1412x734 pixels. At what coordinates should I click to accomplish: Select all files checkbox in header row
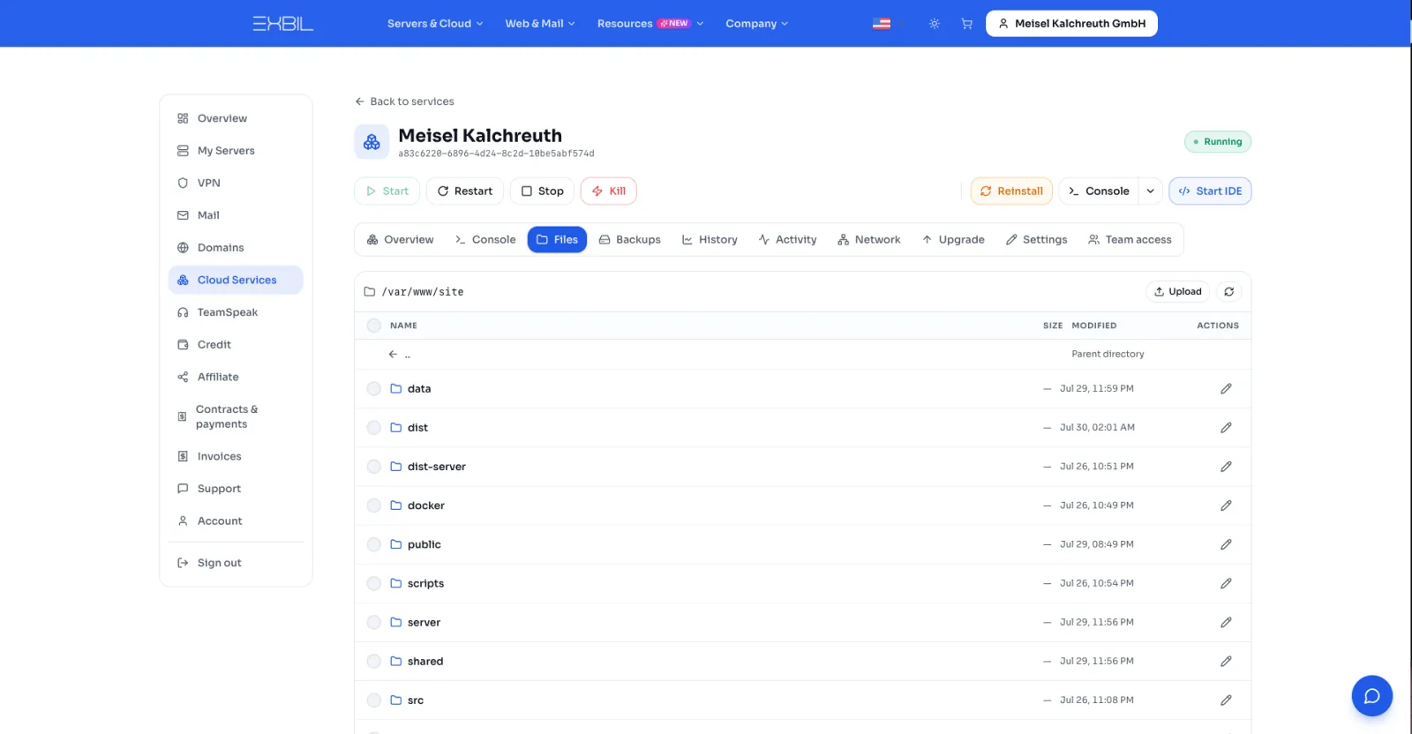(x=374, y=326)
